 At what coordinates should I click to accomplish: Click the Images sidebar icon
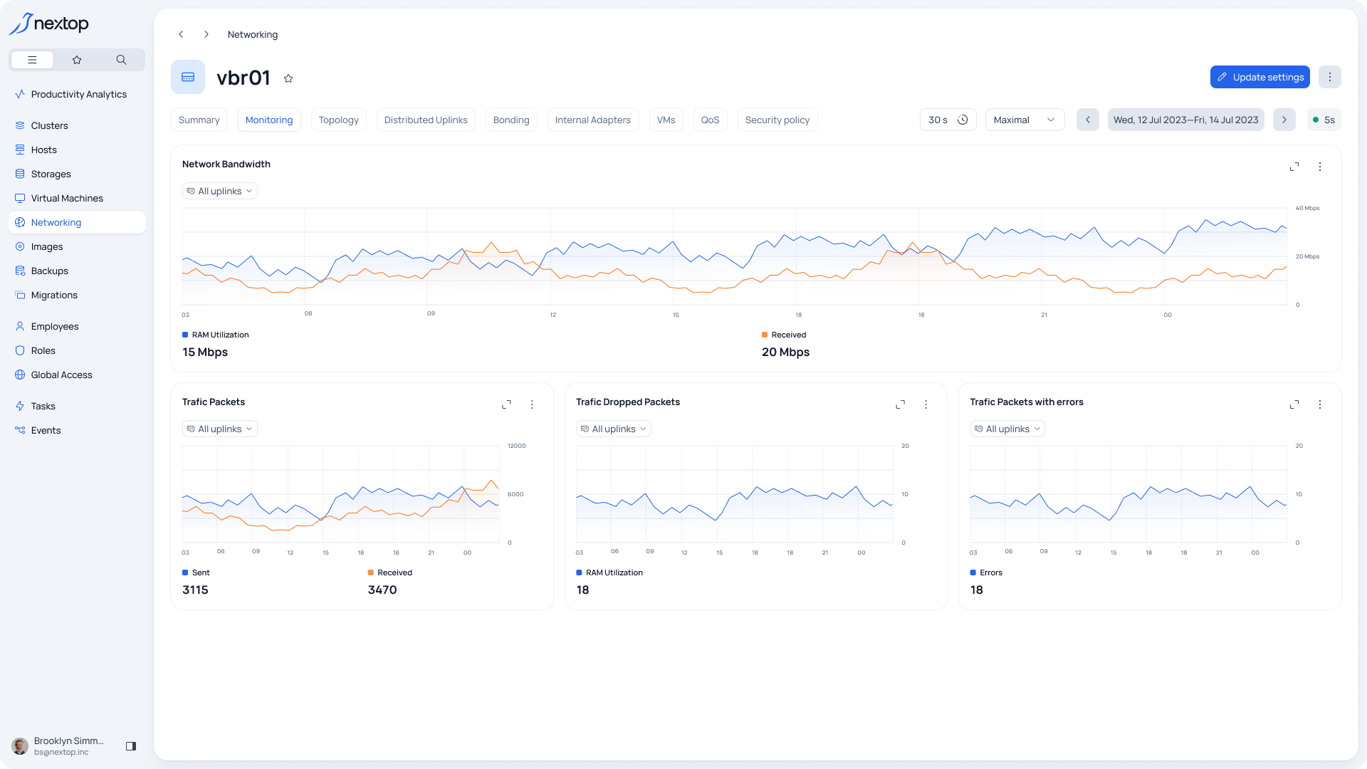[20, 246]
